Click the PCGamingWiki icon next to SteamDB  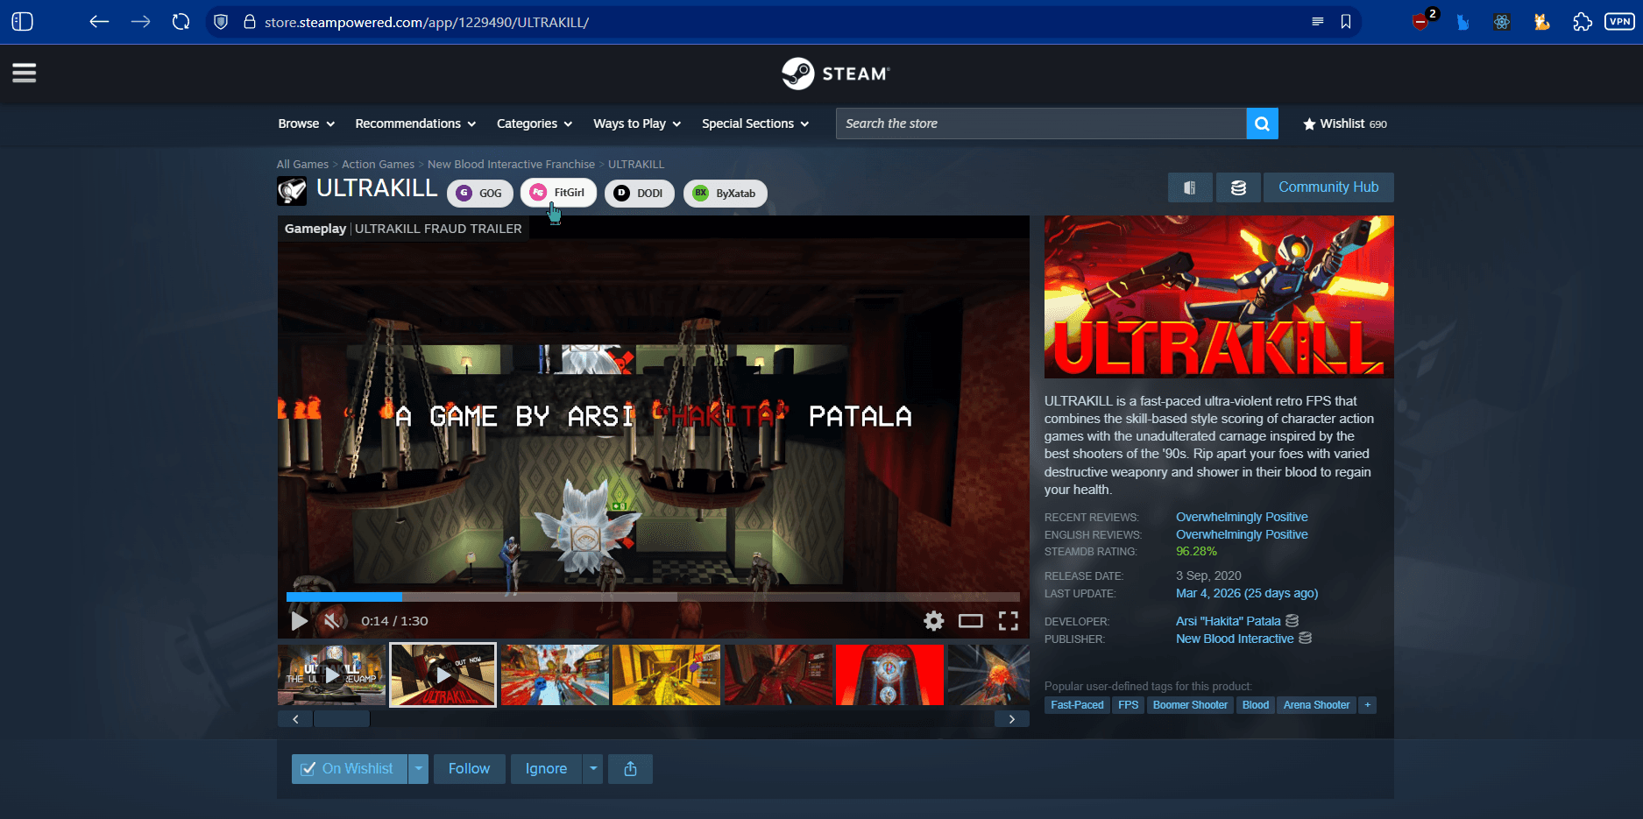[1190, 187]
